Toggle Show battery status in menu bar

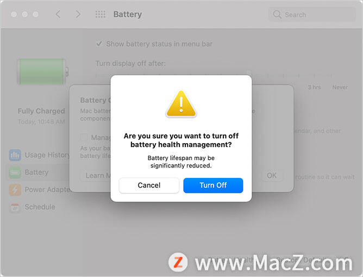click(99, 44)
